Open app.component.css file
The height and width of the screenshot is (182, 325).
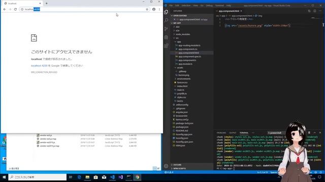(187, 49)
